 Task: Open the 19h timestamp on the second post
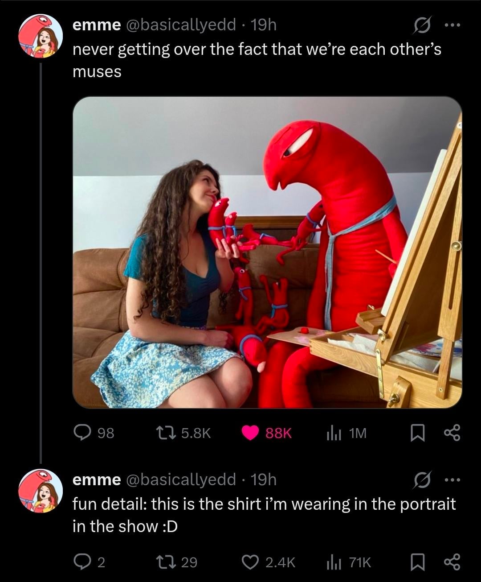264,480
